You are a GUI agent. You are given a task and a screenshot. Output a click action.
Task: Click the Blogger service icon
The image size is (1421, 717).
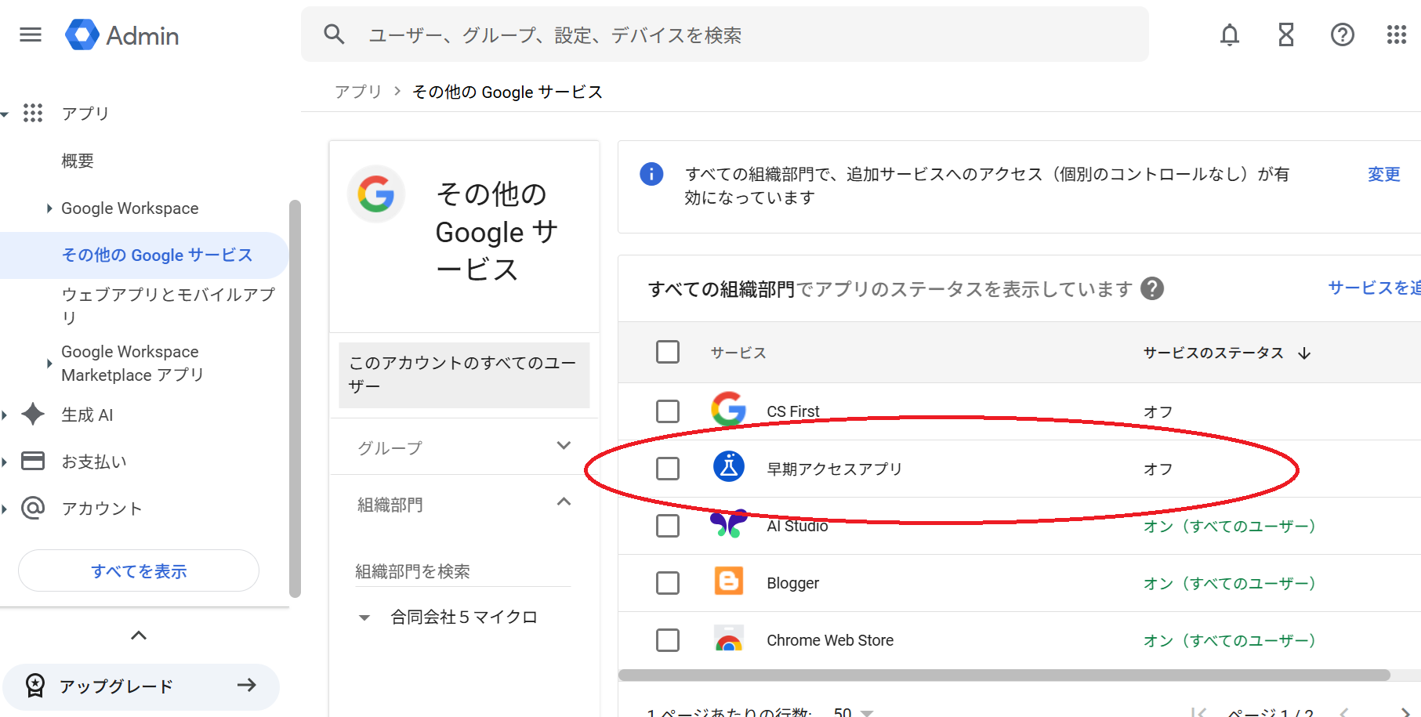[729, 581]
